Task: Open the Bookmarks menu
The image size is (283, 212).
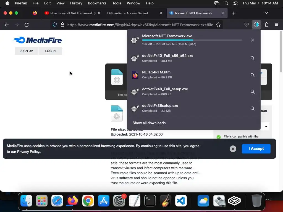Action: point(97,3)
